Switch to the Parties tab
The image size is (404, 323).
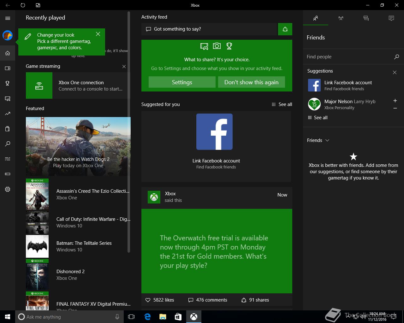coord(341,18)
